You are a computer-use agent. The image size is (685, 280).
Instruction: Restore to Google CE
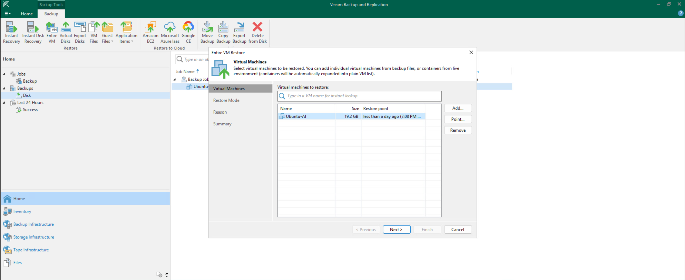tap(188, 32)
